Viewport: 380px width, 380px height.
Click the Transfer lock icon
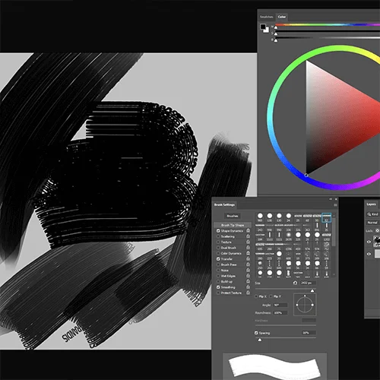[x=249, y=259]
